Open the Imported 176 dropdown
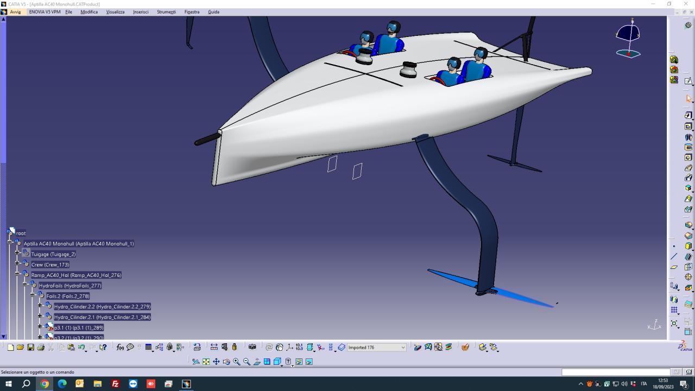Viewport: 695px width, 391px height. [403, 348]
